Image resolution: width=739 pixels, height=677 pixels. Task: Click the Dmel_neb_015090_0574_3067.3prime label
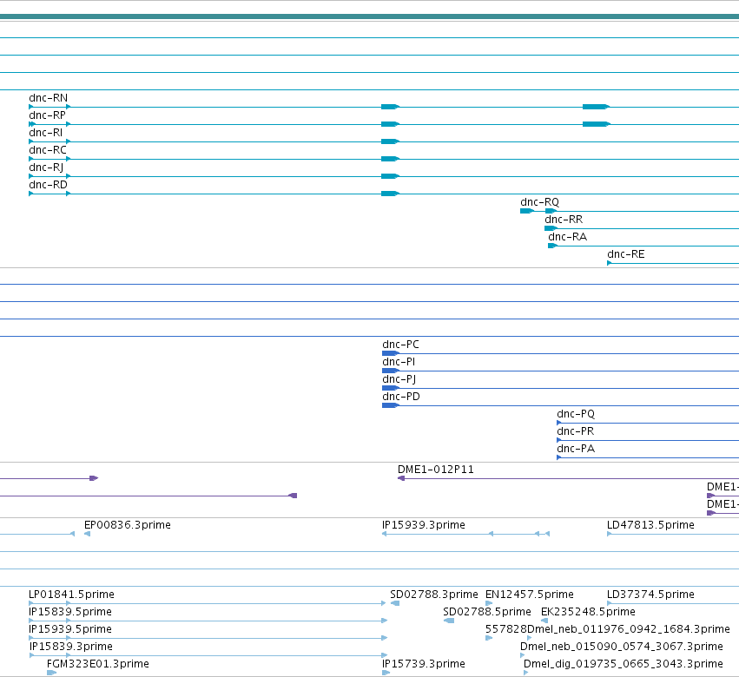622,647
